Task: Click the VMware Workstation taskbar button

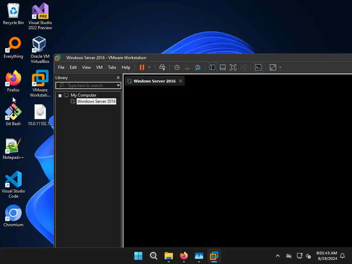Action: click(x=214, y=256)
